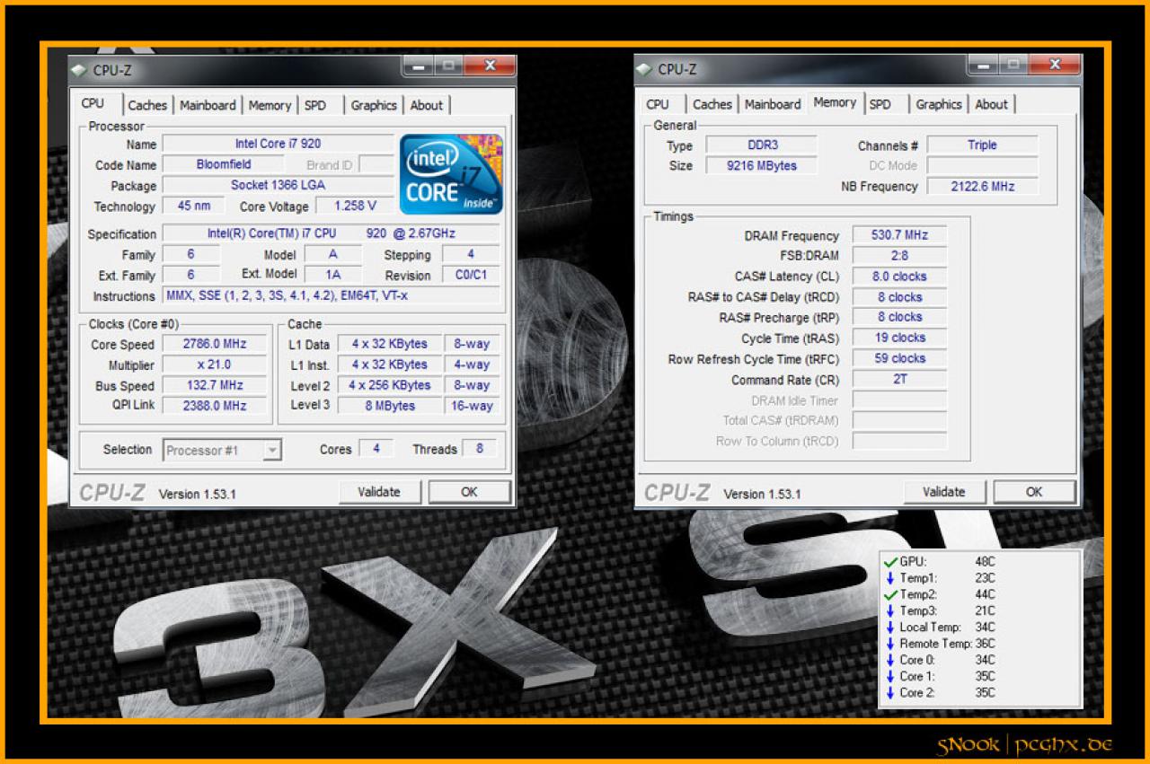Close the left CPU-Z window
This screenshot has width=1150, height=764.
pyautogui.click(x=490, y=66)
